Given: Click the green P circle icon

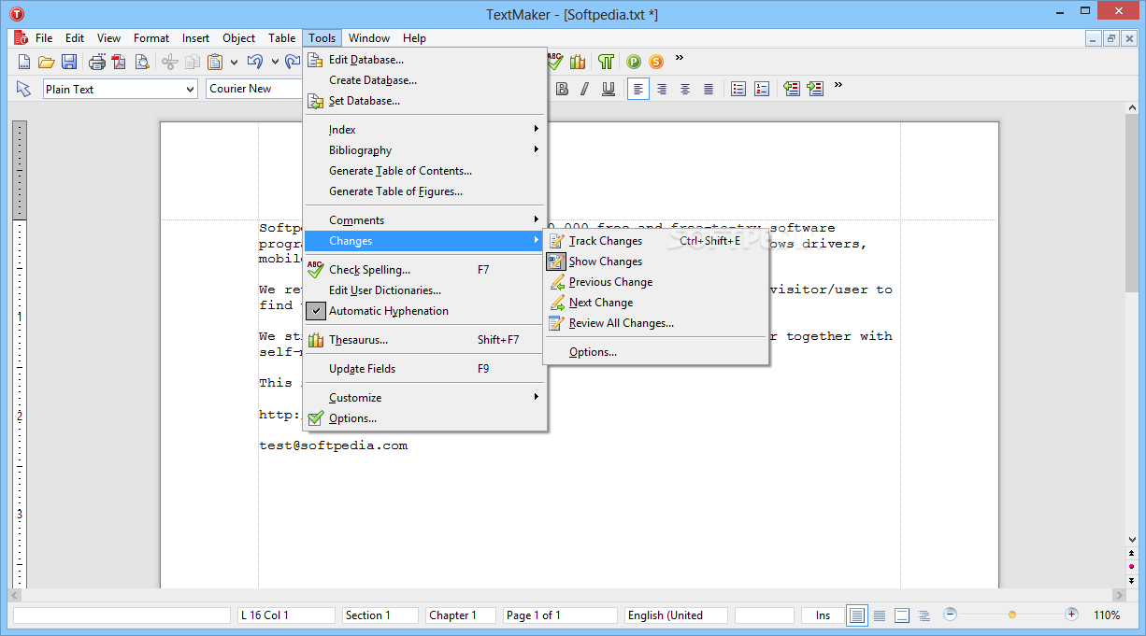Looking at the screenshot, I should 634,62.
